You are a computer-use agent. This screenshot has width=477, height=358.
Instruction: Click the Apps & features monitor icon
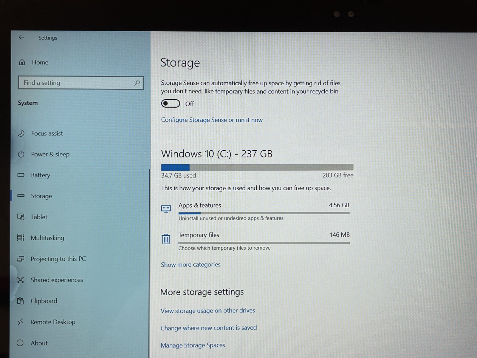pos(166,209)
